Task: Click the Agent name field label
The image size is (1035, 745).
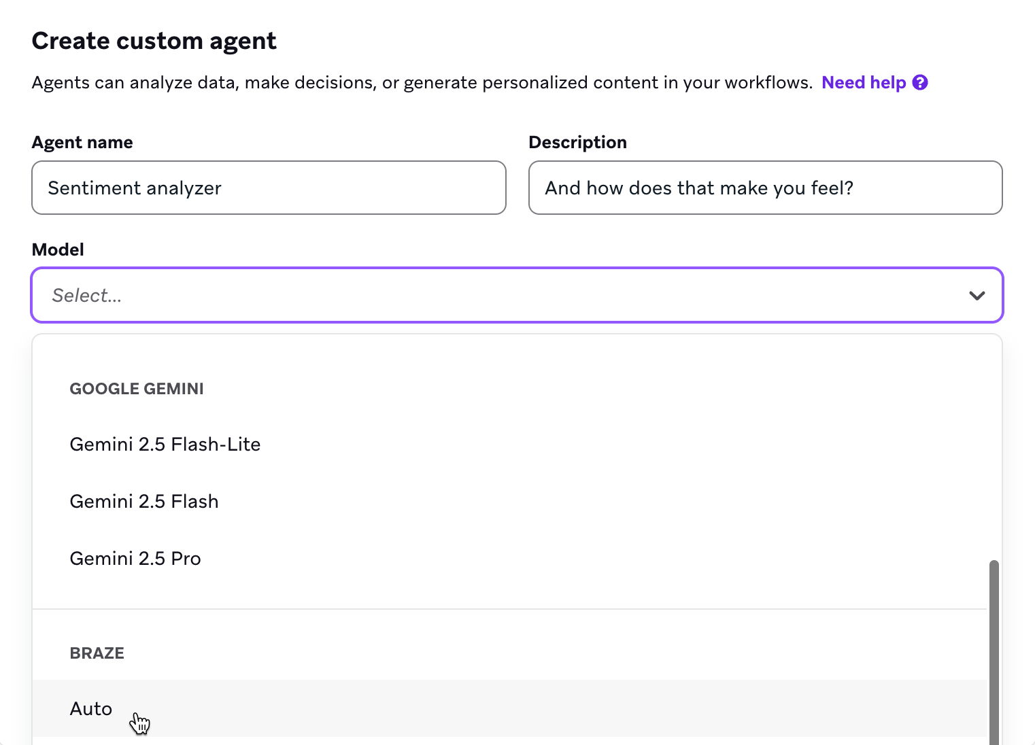Action: 82,143
